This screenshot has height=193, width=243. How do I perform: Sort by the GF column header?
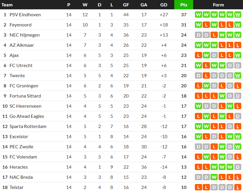(126, 5)
